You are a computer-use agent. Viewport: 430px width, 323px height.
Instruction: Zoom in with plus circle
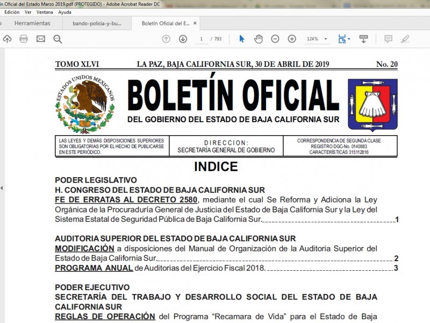pyautogui.click(x=292, y=39)
